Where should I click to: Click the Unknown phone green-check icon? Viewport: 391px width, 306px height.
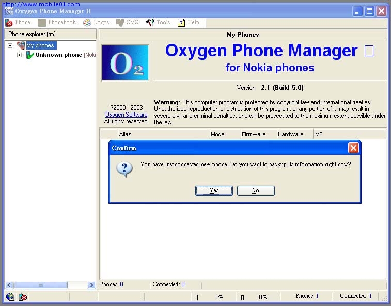(x=30, y=55)
